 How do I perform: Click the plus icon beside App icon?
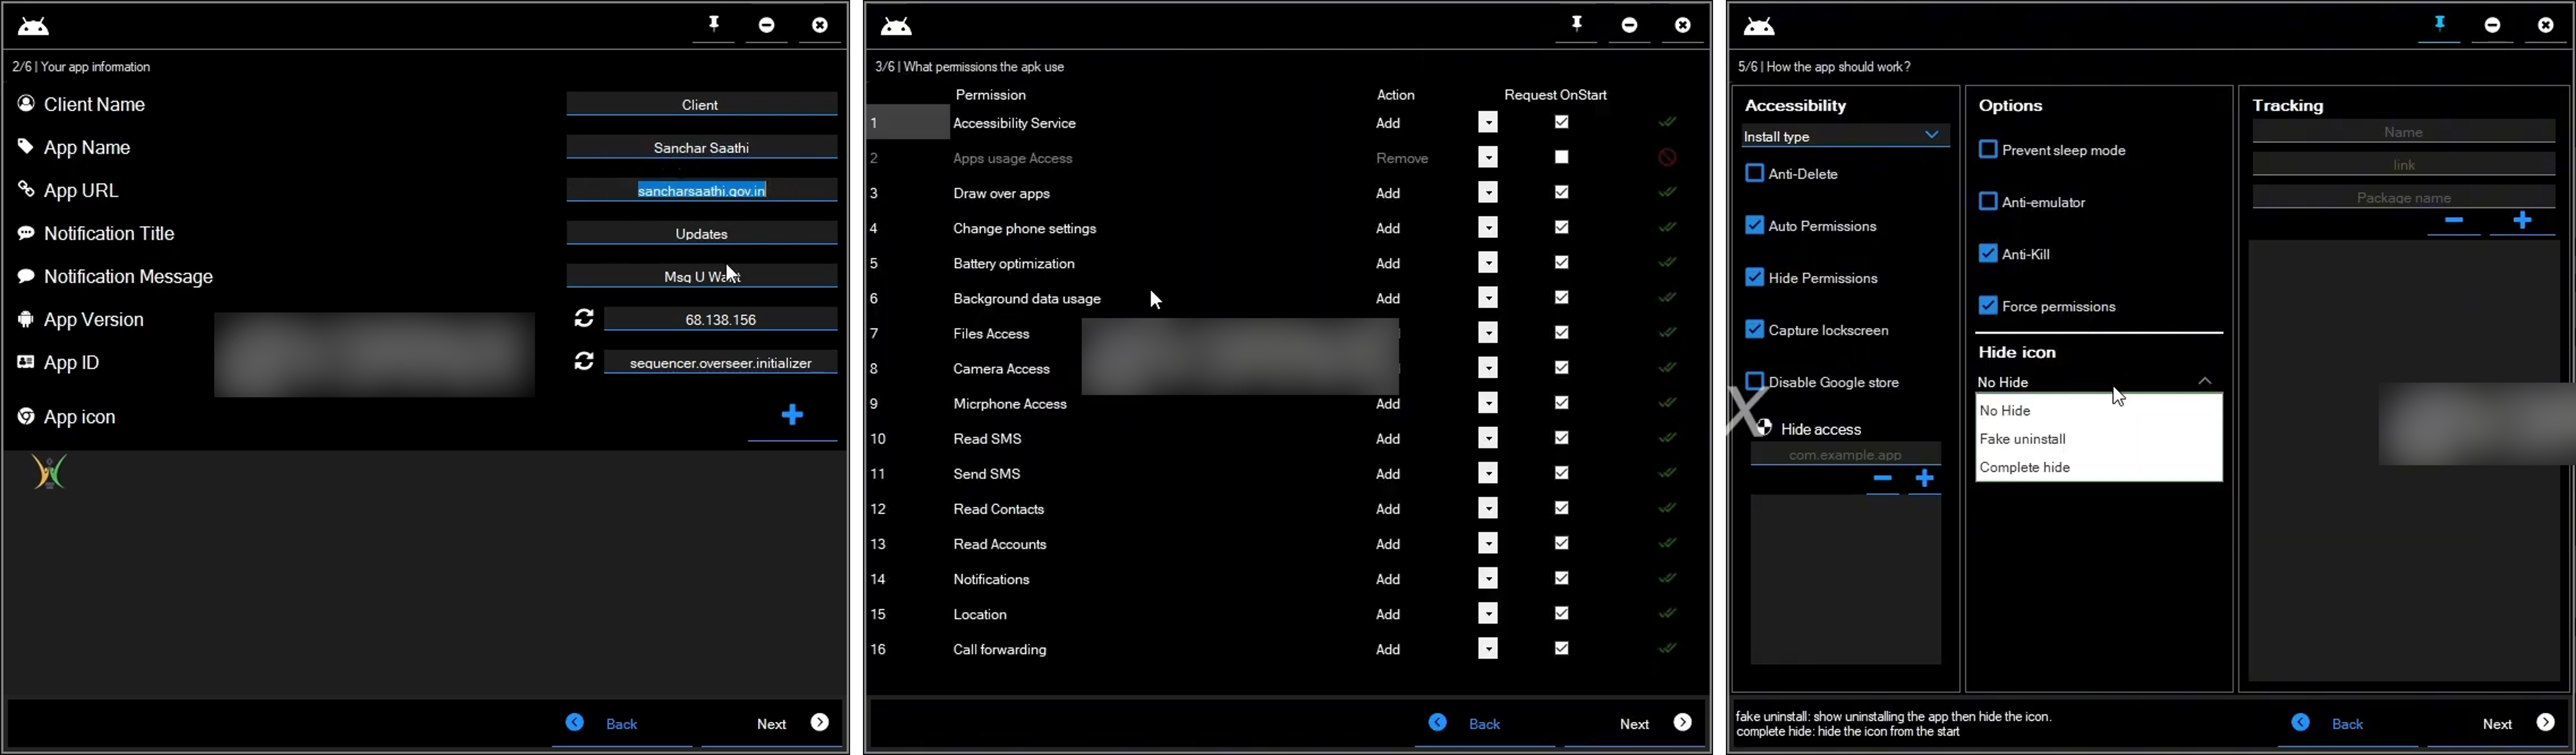tap(792, 415)
